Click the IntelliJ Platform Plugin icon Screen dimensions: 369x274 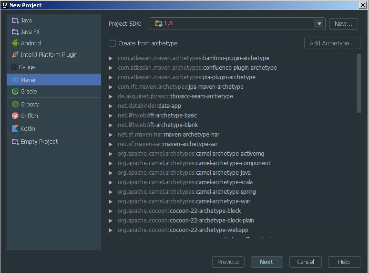15,55
